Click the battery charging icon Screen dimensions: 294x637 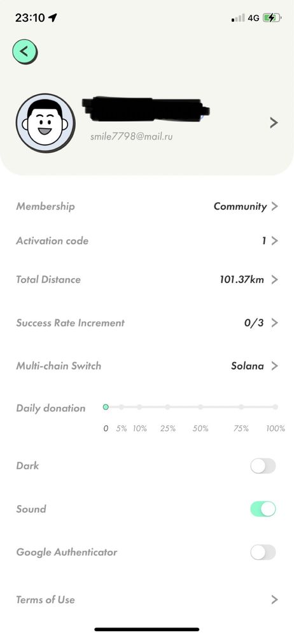[272, 18]
